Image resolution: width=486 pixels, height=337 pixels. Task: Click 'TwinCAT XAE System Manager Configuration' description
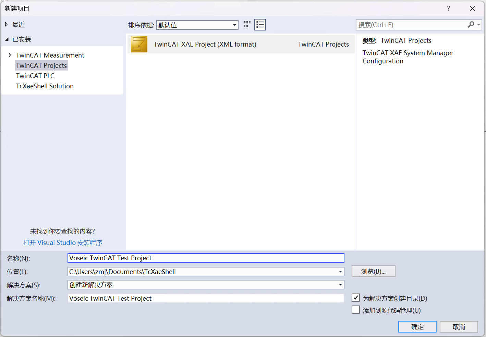click(408, 57)
